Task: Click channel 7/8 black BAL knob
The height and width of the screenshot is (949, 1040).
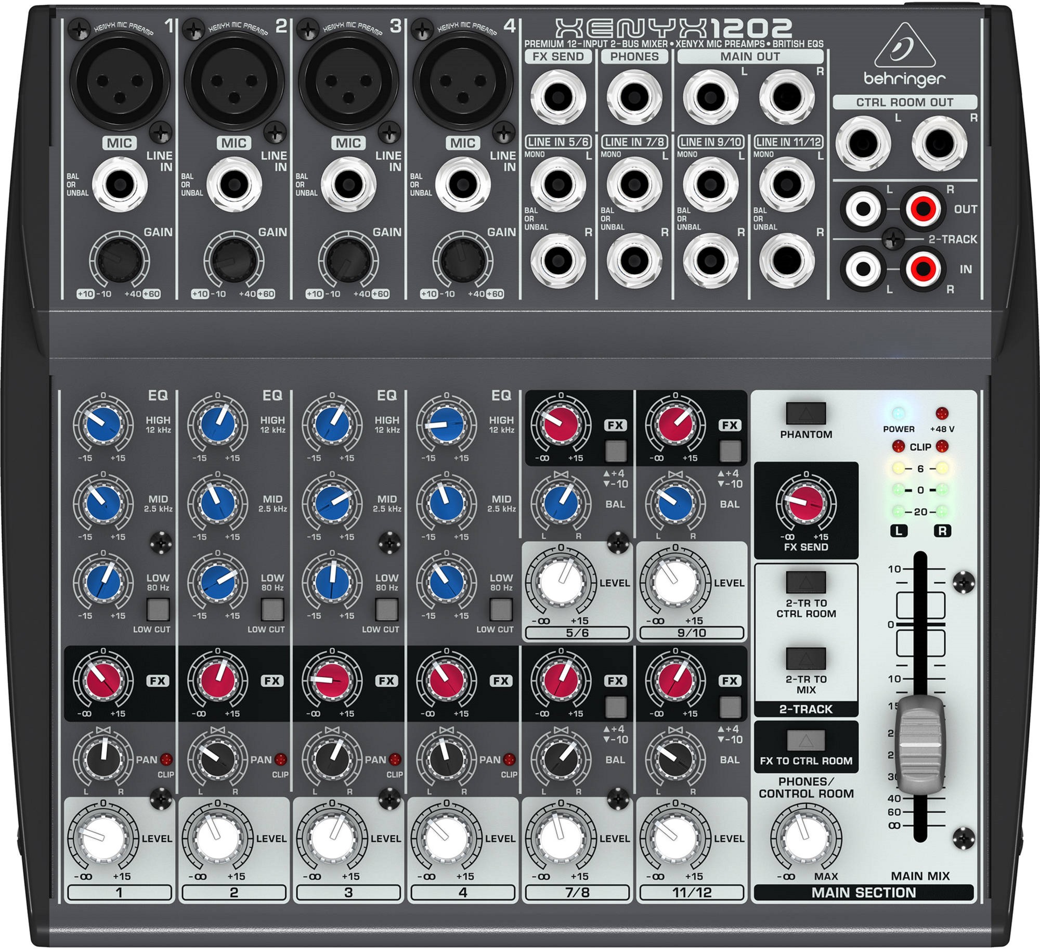Action: point(561,759)
